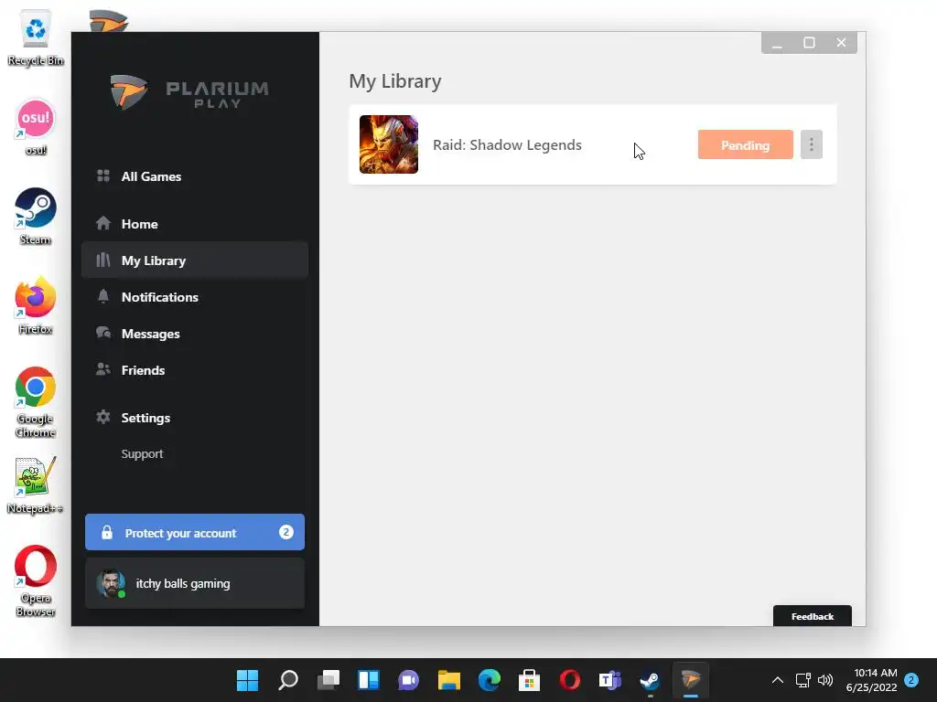Select the Steam desktop shortcut
937x702 pixels.
(x=36, y=217)
